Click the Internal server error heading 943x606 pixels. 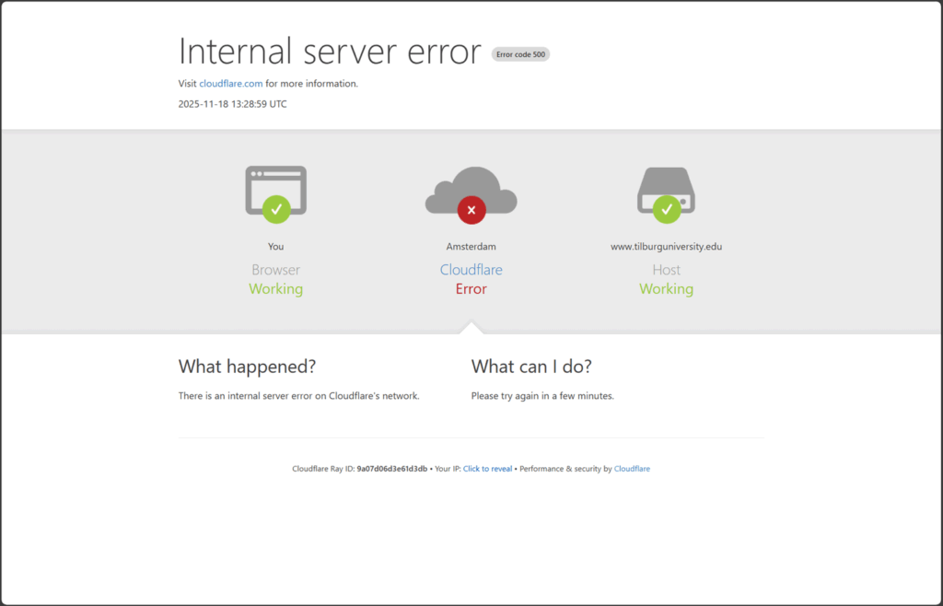point(330,52)
